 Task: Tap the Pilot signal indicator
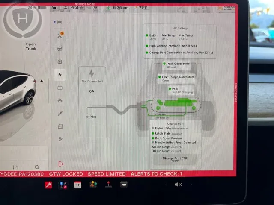click(x=91, y=117)
